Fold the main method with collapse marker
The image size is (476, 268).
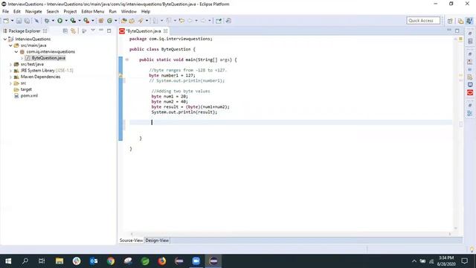[127, 60]
